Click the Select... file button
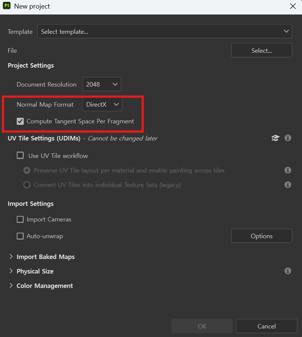The width and height of the screenshot is (302, 337). point(262,51)
